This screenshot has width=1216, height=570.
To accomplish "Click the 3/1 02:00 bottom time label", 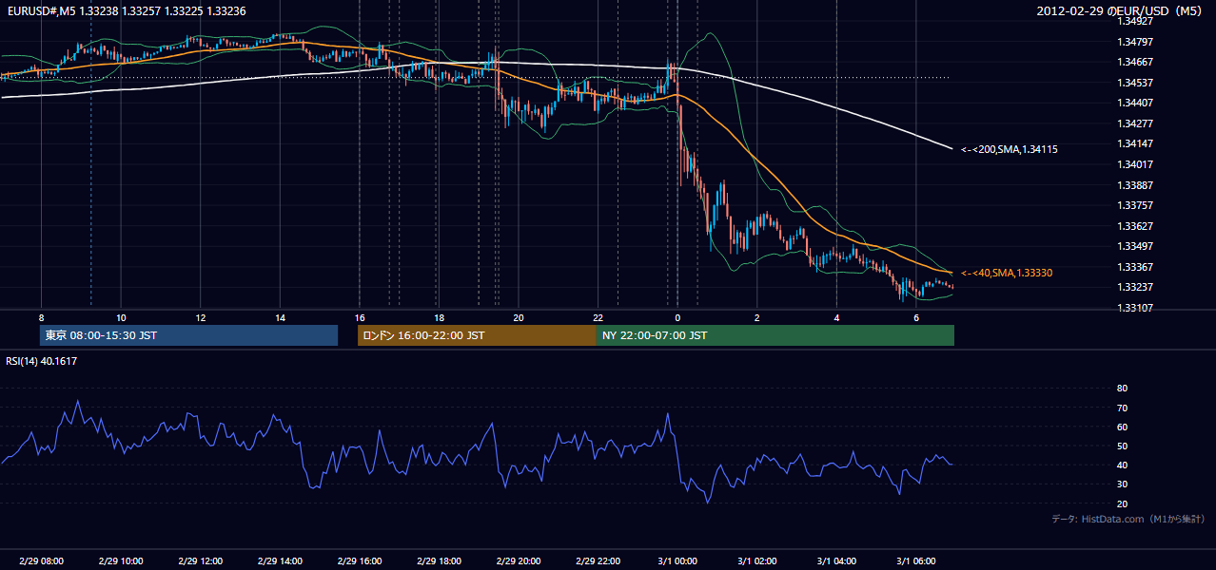I will click(757, 561).
